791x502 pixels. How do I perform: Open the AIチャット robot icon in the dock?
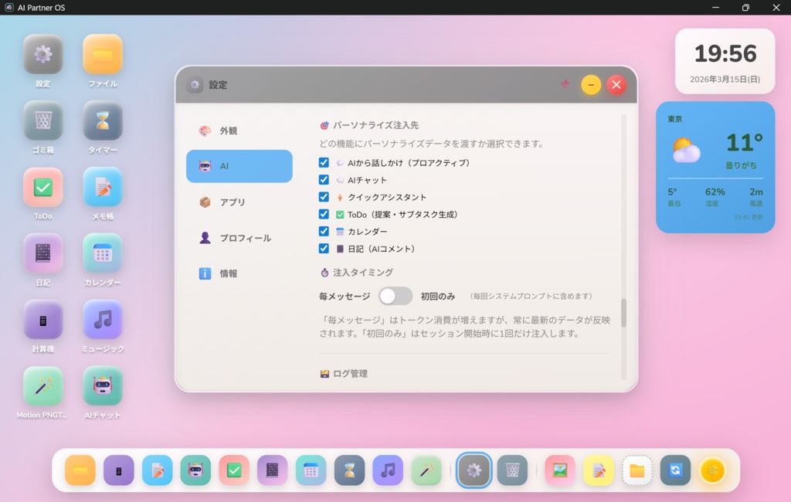tap(195, 470)
